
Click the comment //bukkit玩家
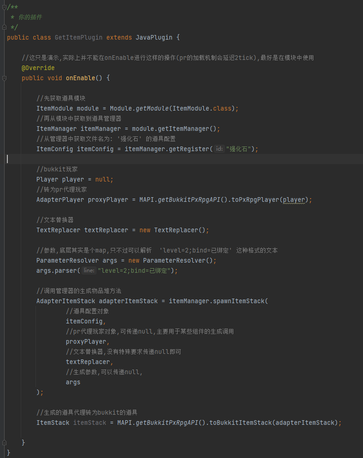[57, 169]
